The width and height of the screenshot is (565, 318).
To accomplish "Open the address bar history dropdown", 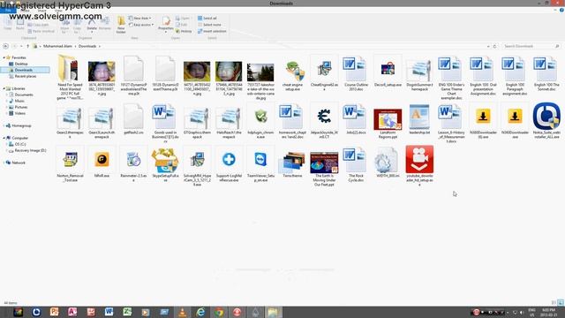I will click(x=488, y=46).
